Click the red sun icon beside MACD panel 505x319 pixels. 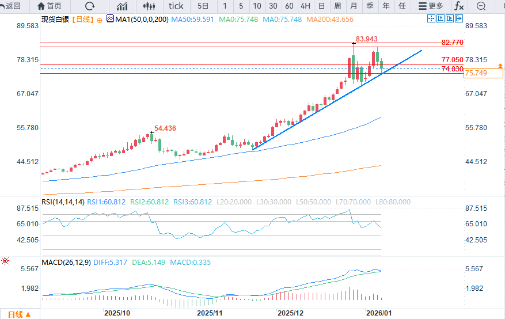[5, 261]
